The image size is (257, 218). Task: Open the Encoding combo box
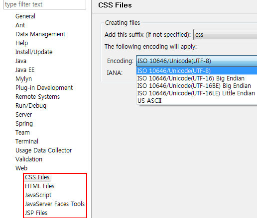point(197,61)
